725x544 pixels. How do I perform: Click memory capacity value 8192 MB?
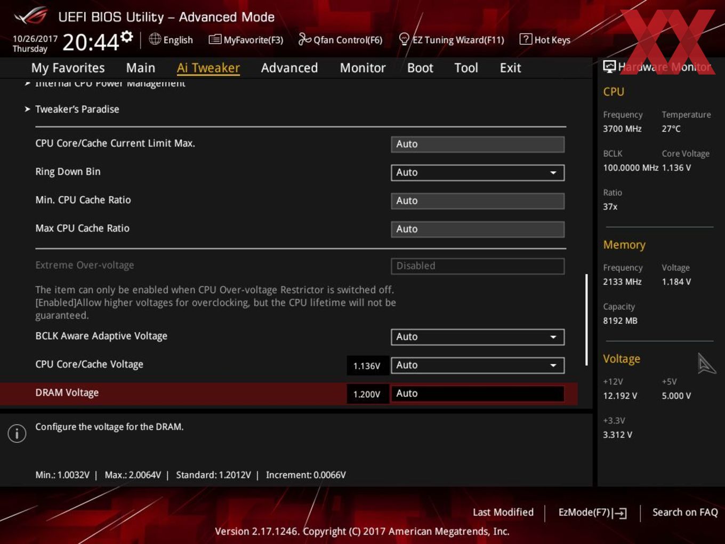pyautogui.click(x=620, y=321)
